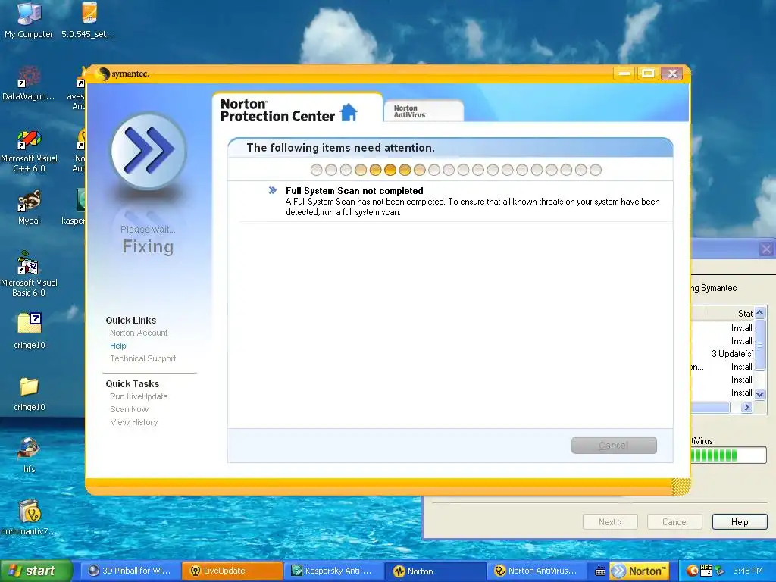
Task: Click the orange tray icon left of HFS
Action: coord(693,571)
